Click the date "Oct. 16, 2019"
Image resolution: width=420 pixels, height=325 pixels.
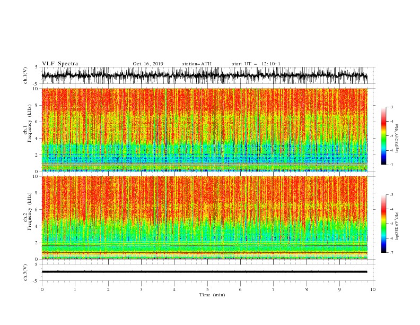click(x=148, y=64)
